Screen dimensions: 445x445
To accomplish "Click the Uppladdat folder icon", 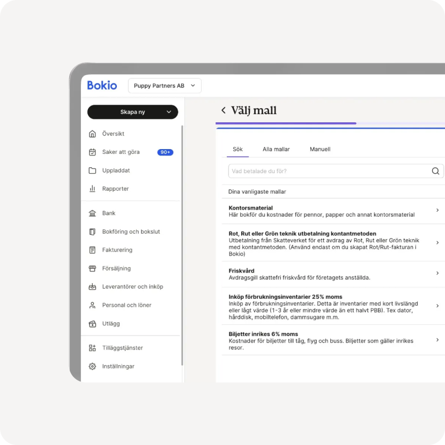I will tap(92, 170).
